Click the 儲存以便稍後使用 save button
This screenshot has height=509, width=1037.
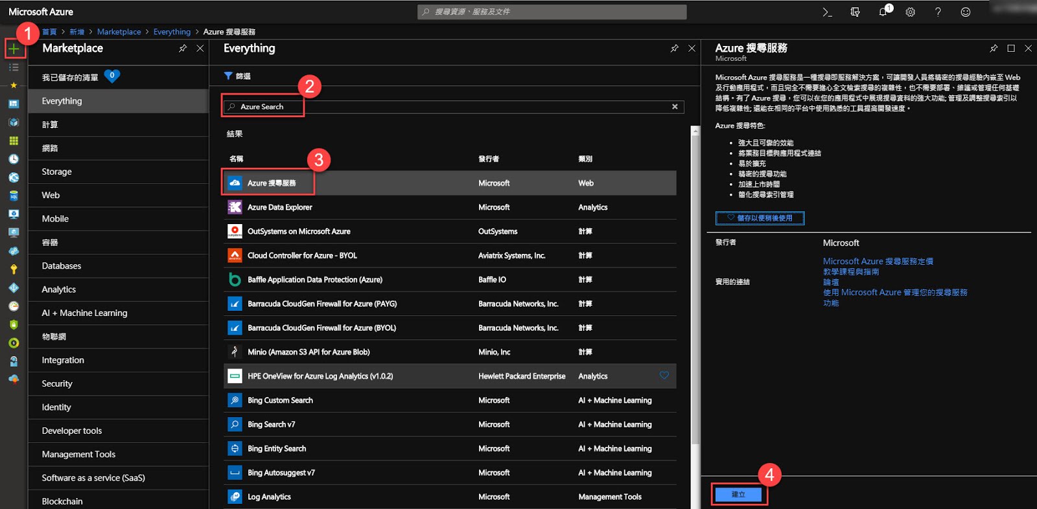760,218
